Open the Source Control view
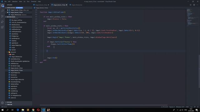 [x=2, y=16]
